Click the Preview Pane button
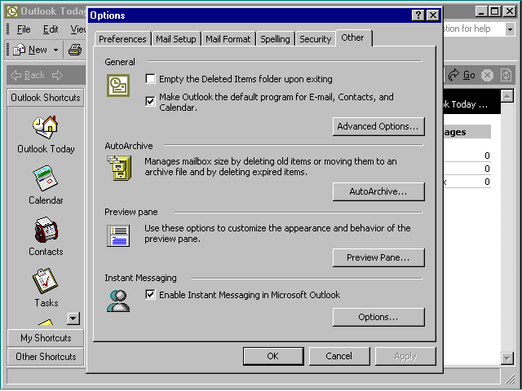The image size is (522, 391). (x=378, y=257)
